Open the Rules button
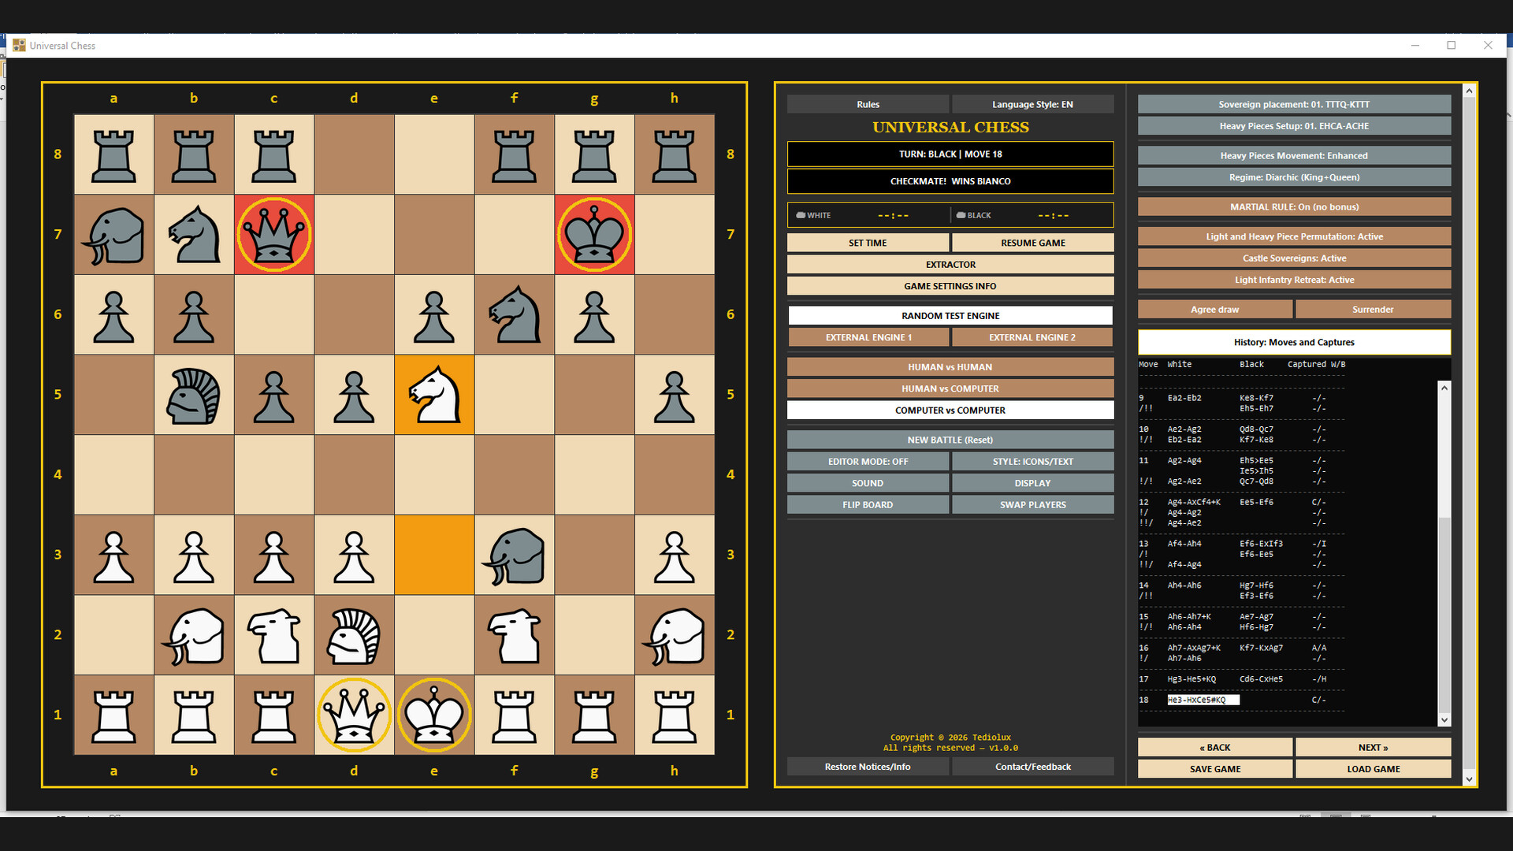This screenshot has width=1513, height=851. pos(868,104)
